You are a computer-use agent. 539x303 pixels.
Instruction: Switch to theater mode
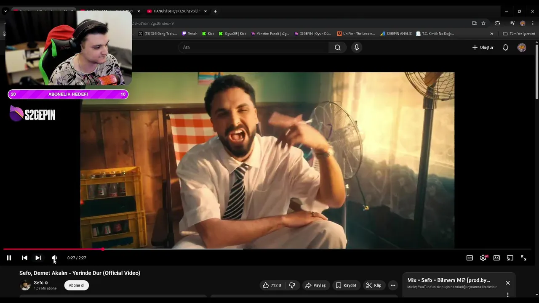[496, 258]
